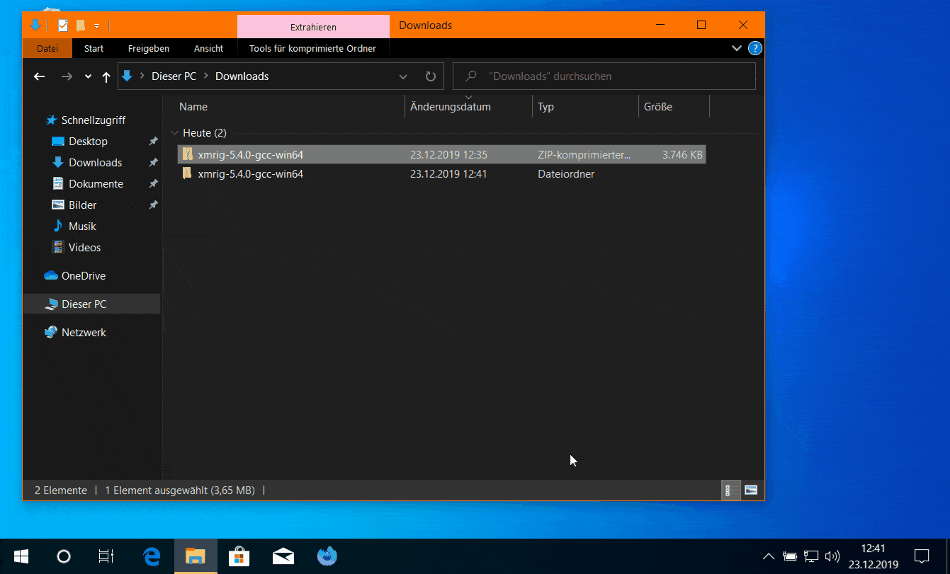The height and width of the screenshot is (574, 950).
Task: Show hidden system tray icons
Action: coord(768,556)
